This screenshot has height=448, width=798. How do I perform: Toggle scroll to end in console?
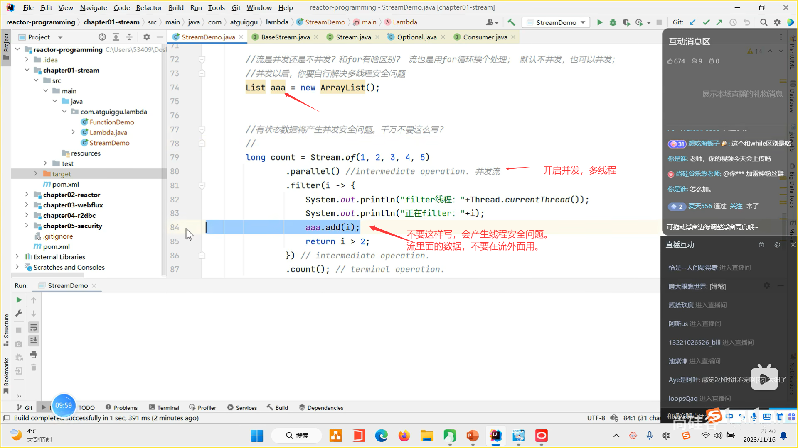click(34, 341)
